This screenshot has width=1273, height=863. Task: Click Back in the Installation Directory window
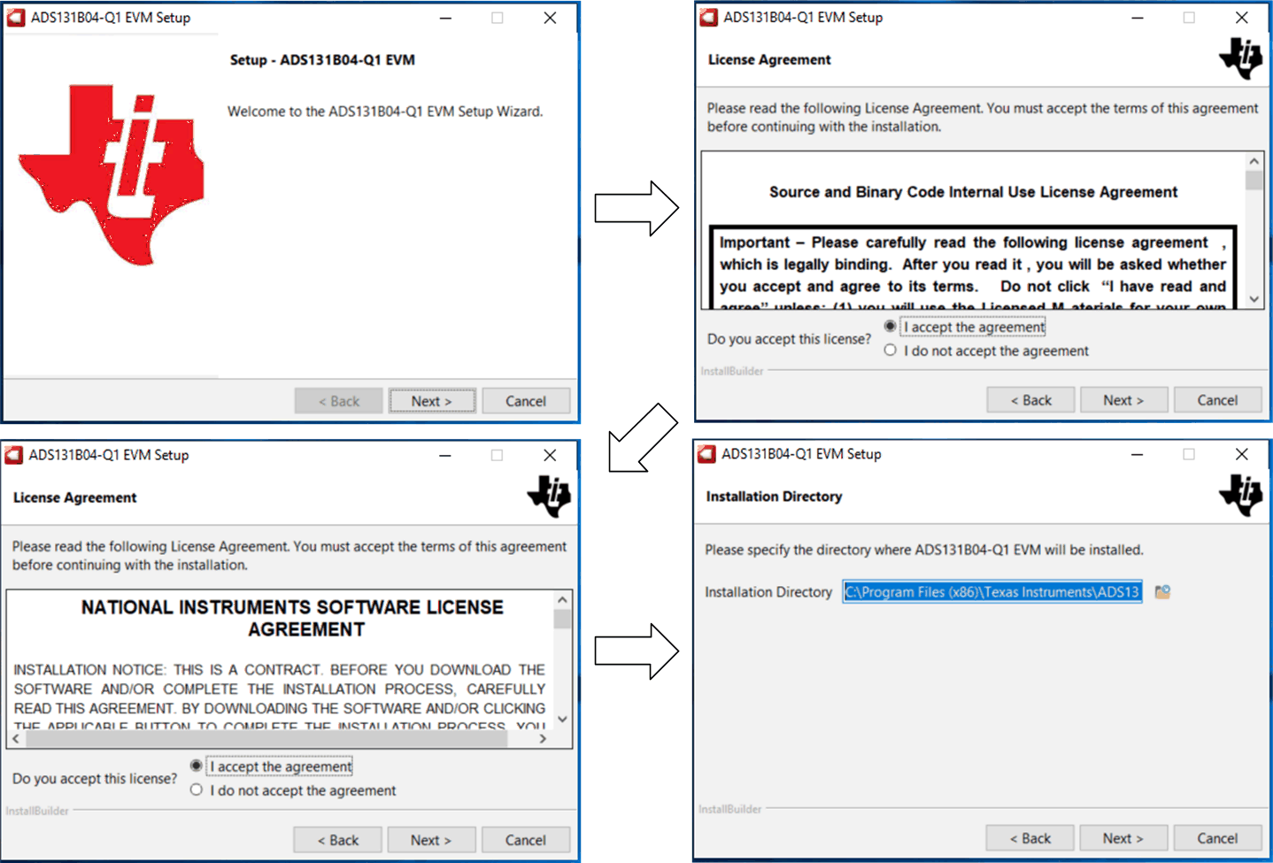1030,838
